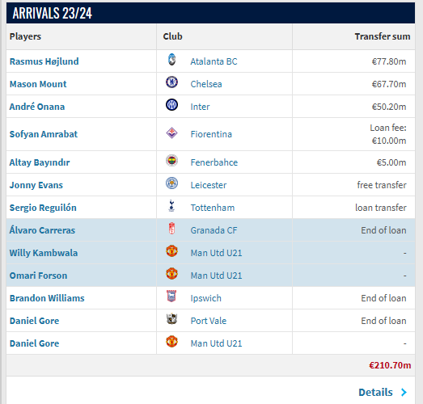
Task: Click the Details link
Action: [375, 393]
